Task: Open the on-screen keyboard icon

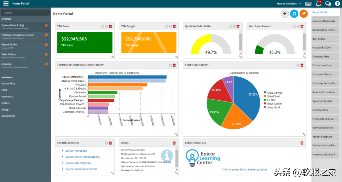Action: click(x=308, y=4)
